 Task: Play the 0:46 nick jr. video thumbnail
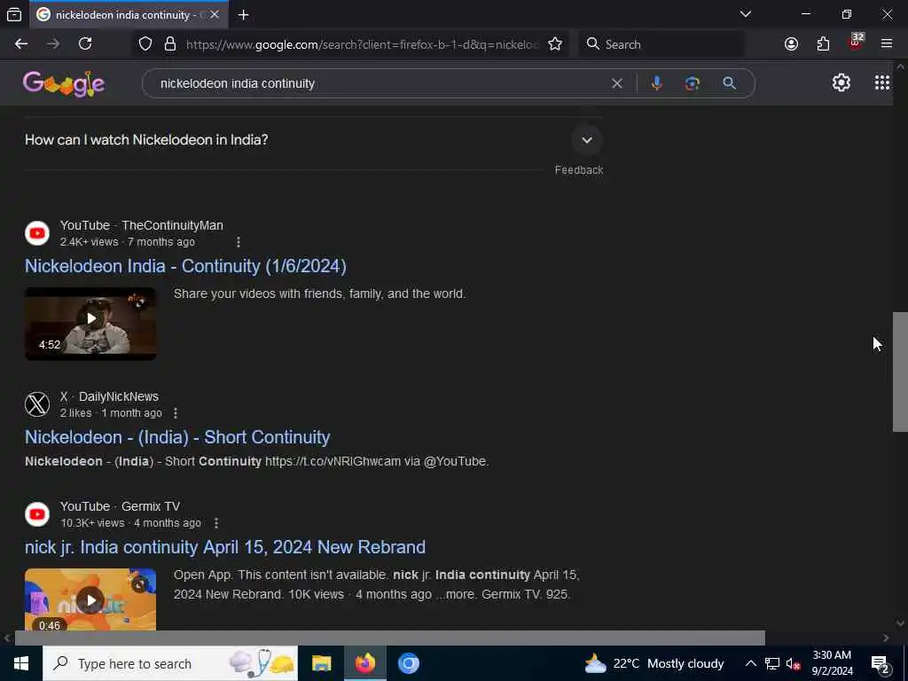tap(90, 599)
